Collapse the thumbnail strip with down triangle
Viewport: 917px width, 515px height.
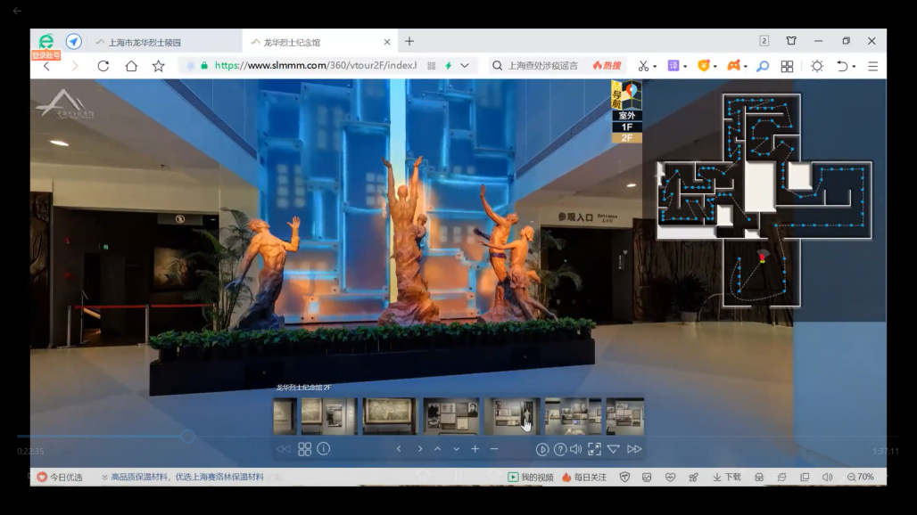click(x=614, y=449)
